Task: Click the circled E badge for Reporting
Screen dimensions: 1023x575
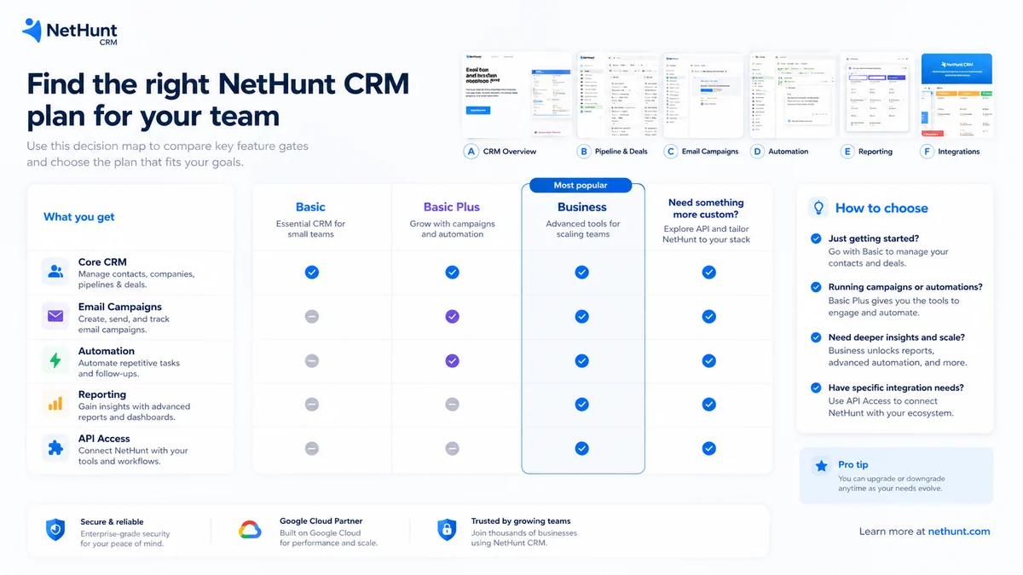Action: point(847,152)
